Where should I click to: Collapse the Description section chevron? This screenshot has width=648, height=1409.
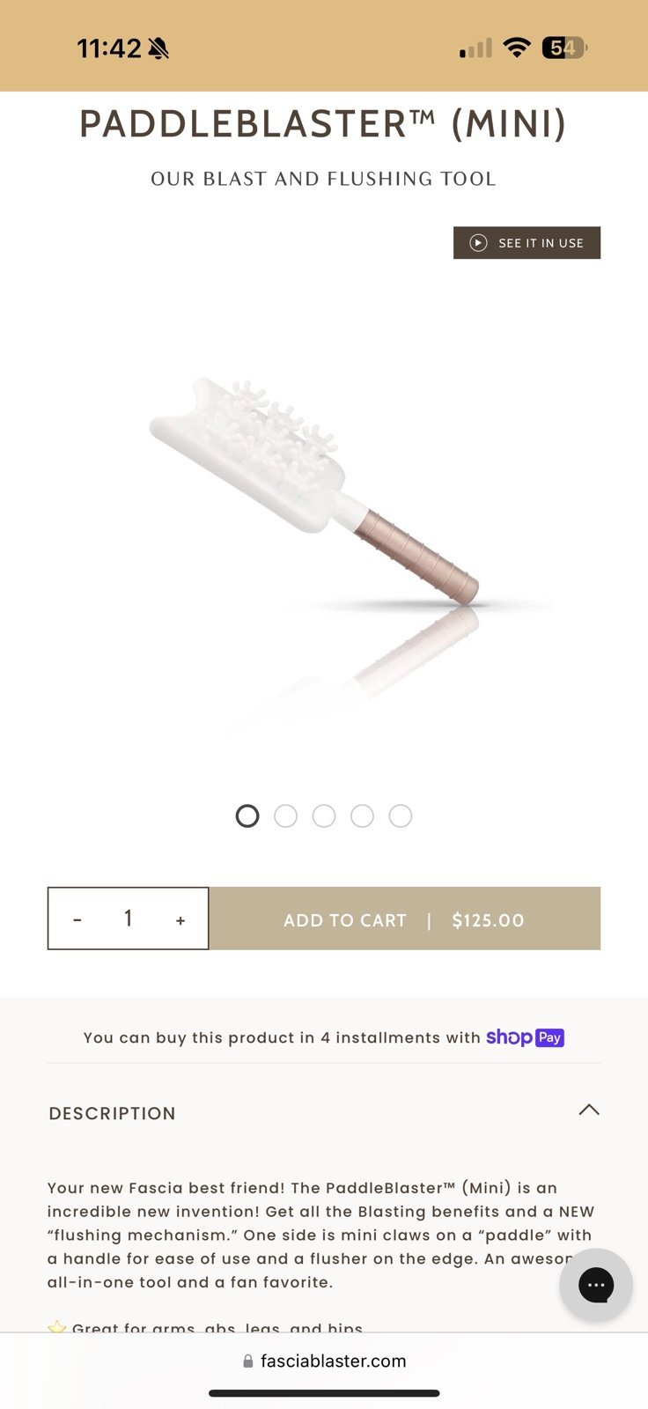click(x=589, y=1110)
